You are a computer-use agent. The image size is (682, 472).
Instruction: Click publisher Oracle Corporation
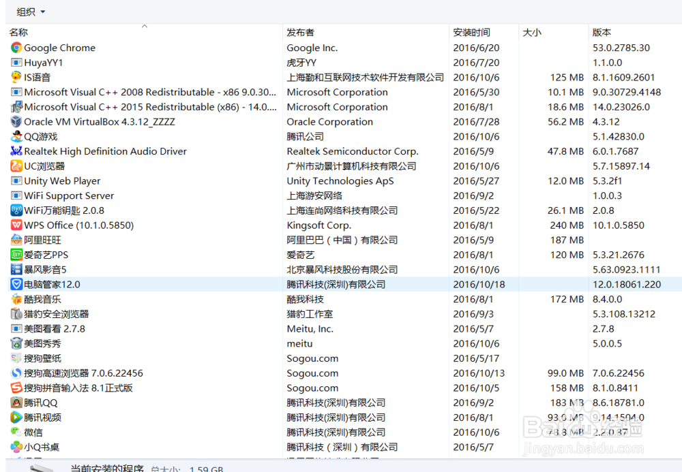coord(329,122)
